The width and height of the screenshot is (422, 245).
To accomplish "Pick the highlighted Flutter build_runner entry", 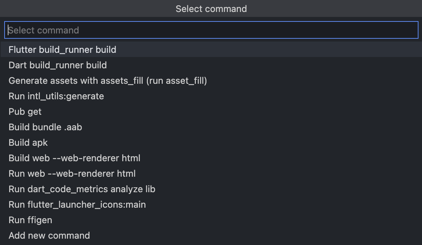I will (62, 50).
